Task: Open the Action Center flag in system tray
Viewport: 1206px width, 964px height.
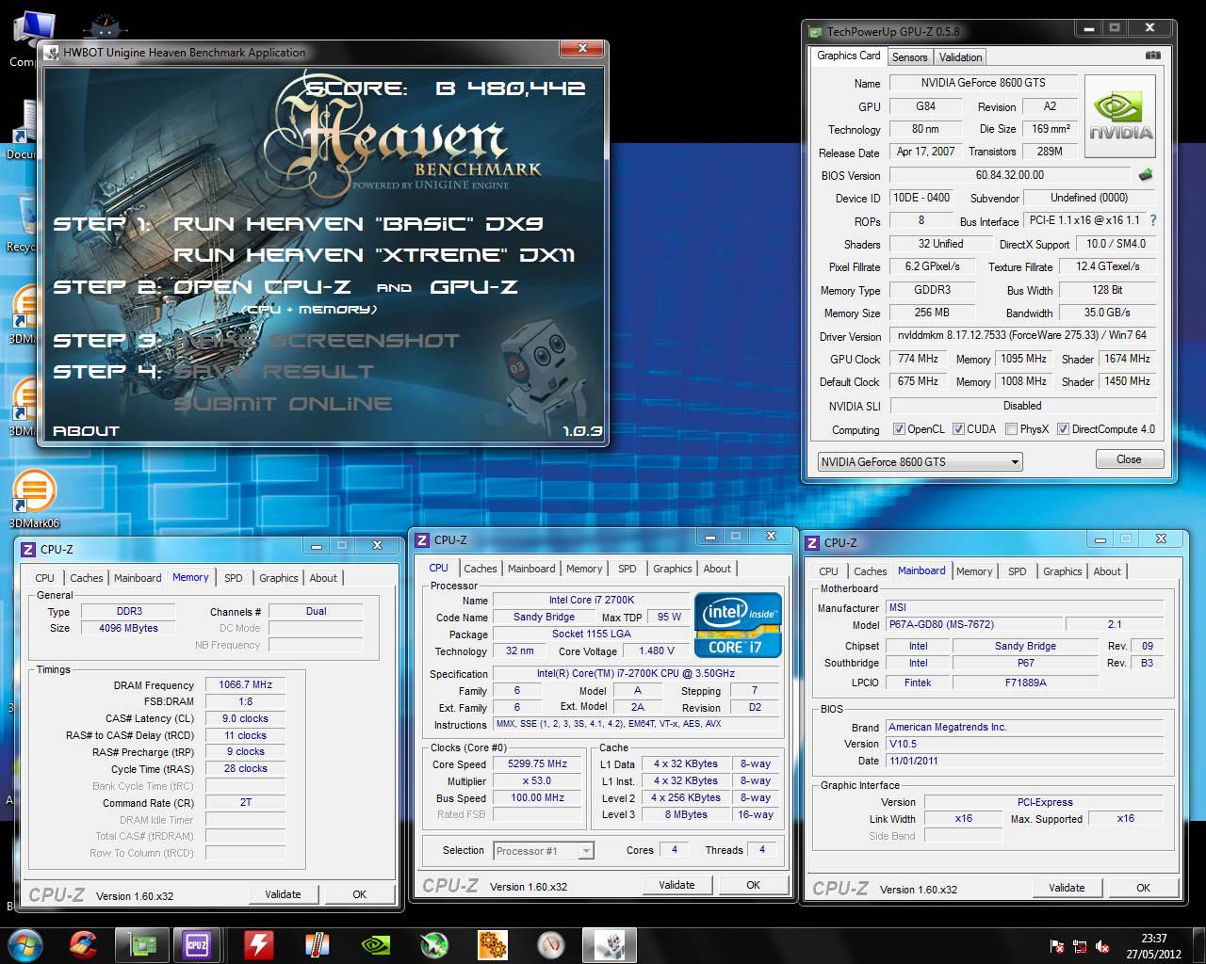Action: click(x=1057, y=946)
